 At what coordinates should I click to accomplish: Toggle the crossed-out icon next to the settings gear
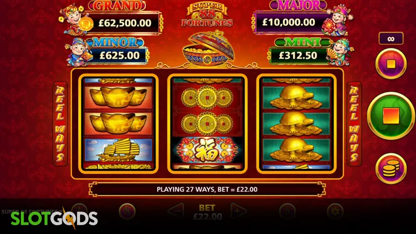click(x=288, y=212)
